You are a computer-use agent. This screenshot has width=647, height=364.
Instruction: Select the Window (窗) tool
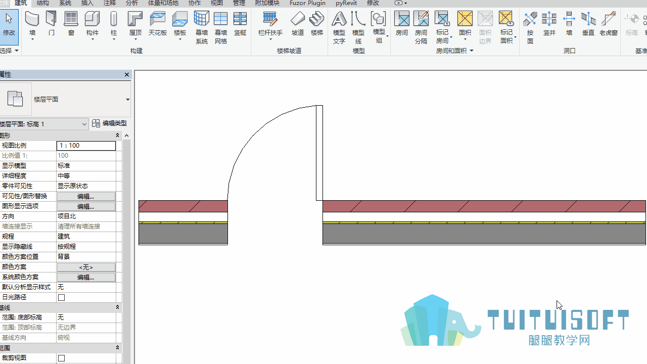tap(71, 19)
